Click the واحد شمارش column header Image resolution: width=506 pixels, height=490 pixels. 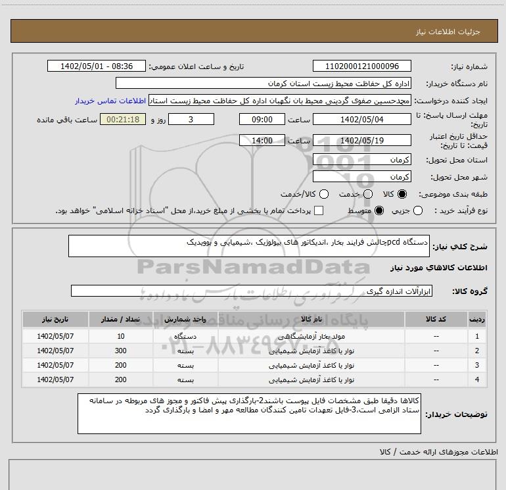[185, 319]
